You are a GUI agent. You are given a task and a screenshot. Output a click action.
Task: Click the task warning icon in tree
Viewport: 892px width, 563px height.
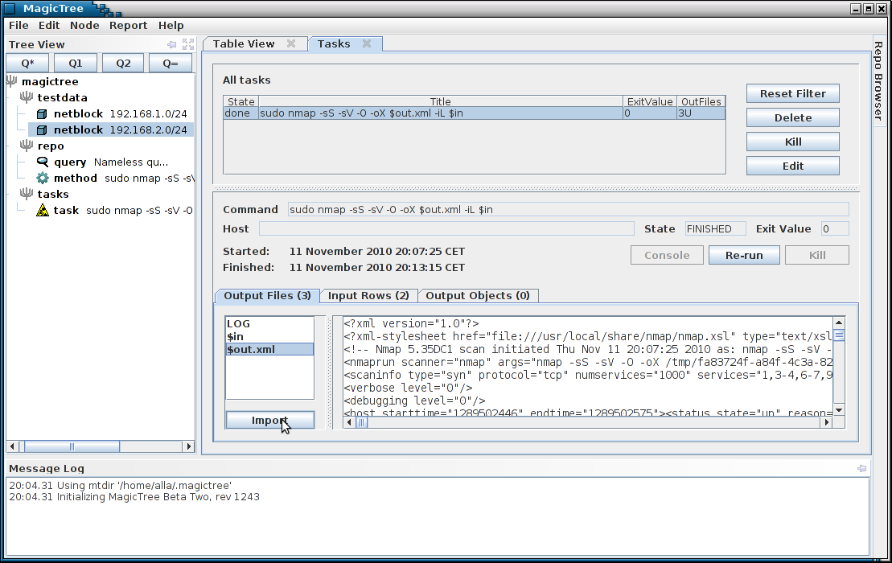coord(42,211)
